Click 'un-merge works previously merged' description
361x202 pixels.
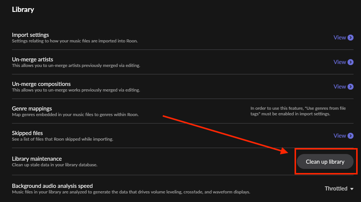[76, 90]
